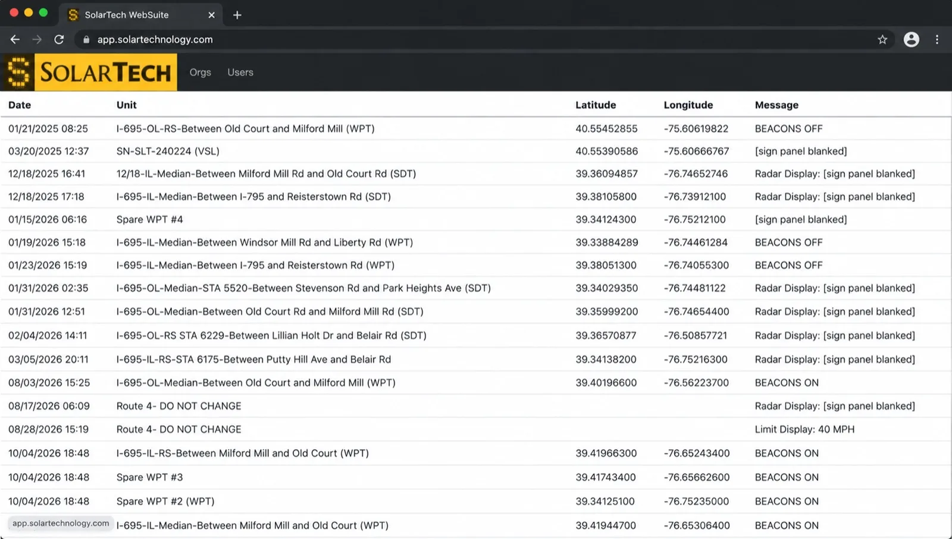The height and width of the screenshot is (539, 952).
Task: Click latitude value 40.55390586
Action: [x=606, y=152]
